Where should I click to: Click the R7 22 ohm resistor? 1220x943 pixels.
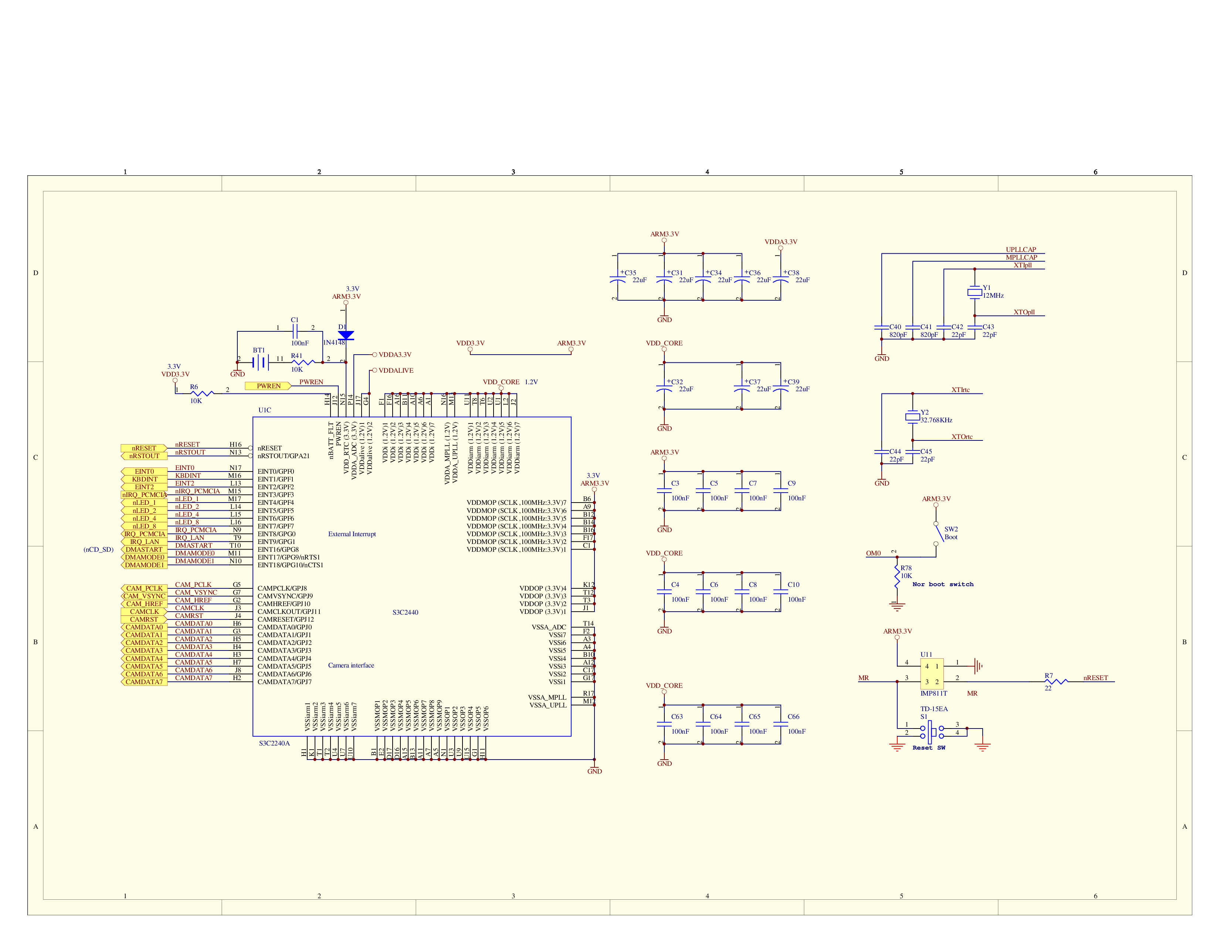tap(1056, 682)
